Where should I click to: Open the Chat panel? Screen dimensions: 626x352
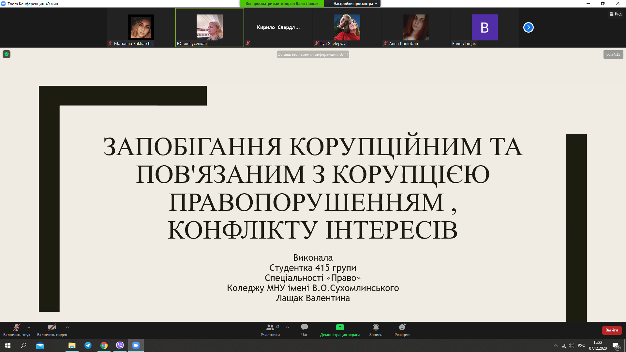tap(304, 328)
